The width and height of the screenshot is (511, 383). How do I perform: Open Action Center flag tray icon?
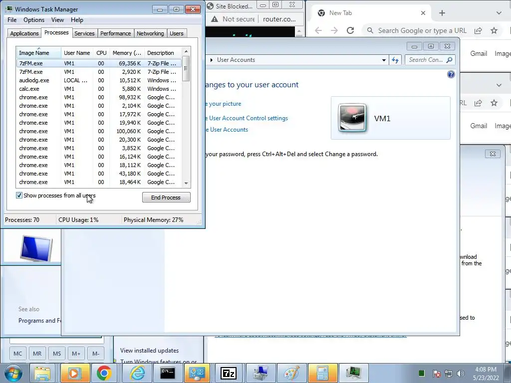tap(437, 374)
